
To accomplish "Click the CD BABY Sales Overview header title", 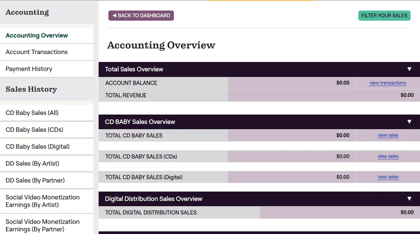I will 140,122.
